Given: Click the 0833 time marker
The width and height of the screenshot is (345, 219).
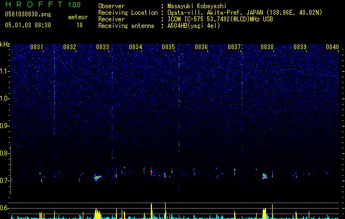Looking at the screenshot, I should pyautogui.click(x=103, y=47).
